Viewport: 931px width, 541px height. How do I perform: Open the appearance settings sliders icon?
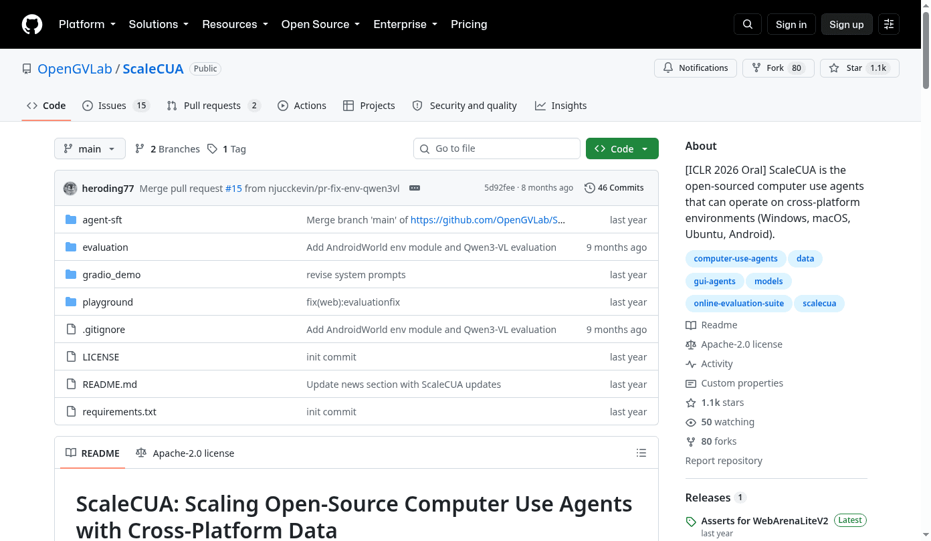[889, 24]
